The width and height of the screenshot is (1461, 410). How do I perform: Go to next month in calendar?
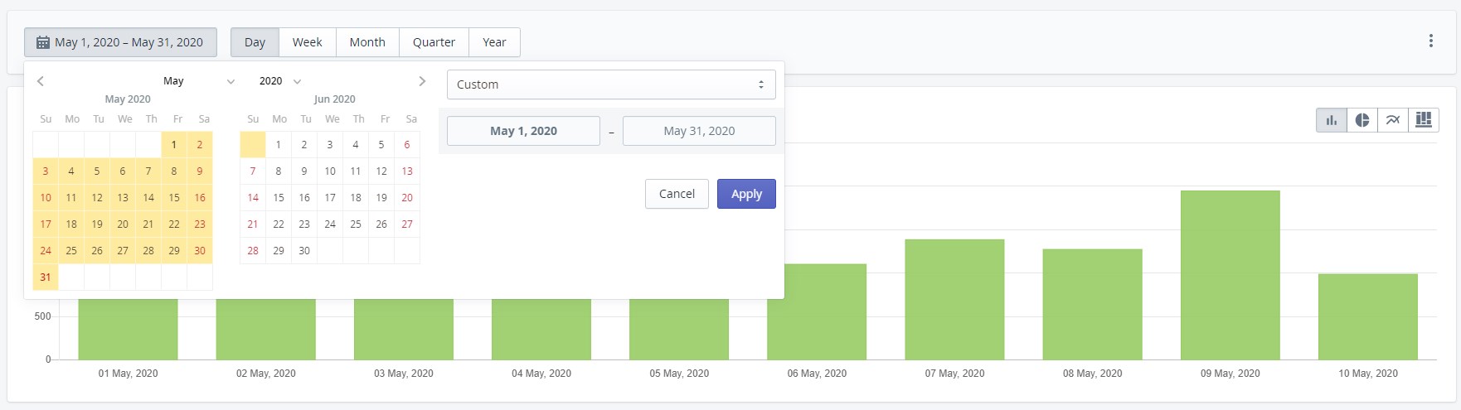pyautogui.click(x=421, y=81)
